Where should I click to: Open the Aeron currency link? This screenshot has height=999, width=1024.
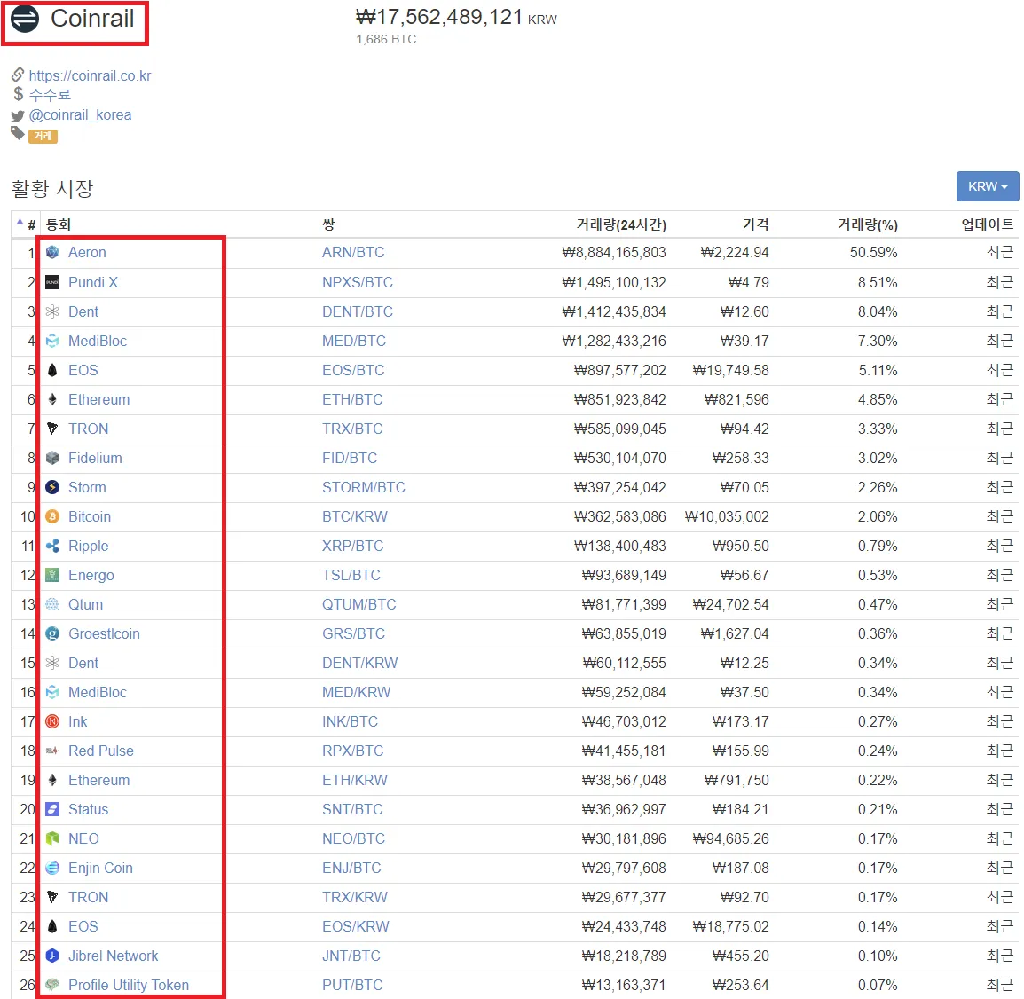click(87, 252)
